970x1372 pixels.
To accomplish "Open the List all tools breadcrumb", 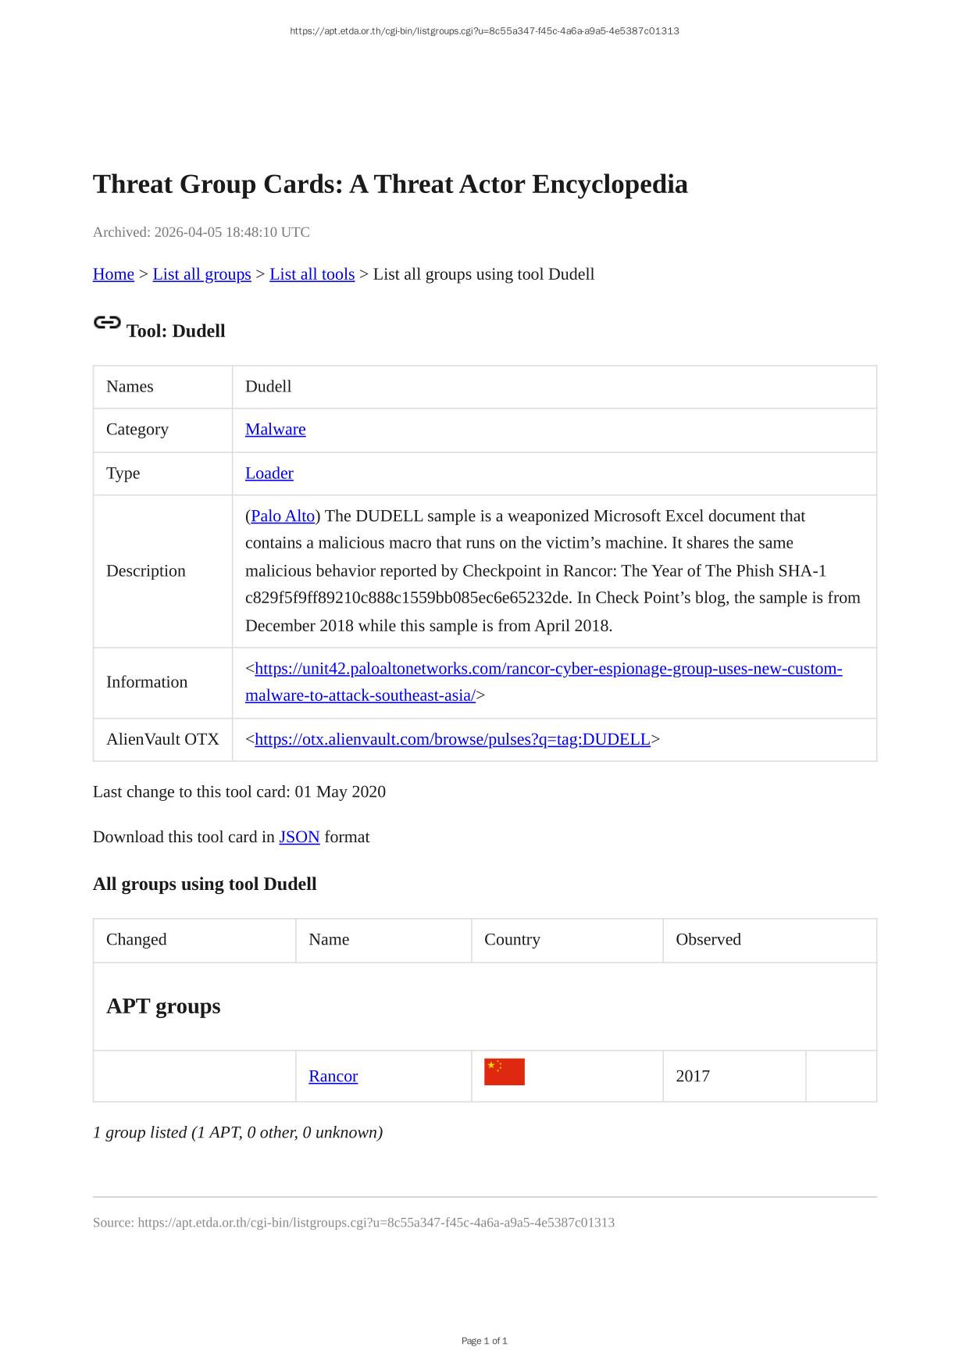I will click(x=312, y=274).
